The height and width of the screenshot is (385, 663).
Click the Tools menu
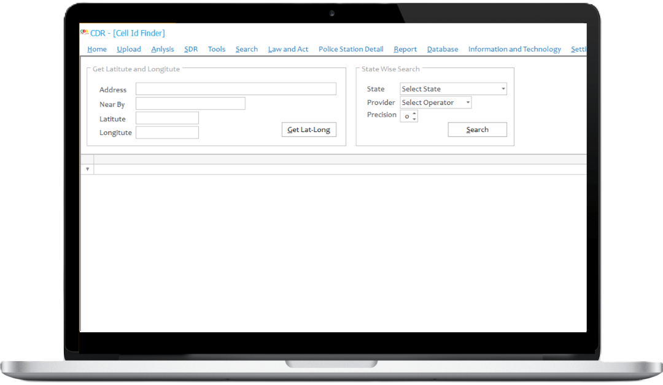[217, 49]
